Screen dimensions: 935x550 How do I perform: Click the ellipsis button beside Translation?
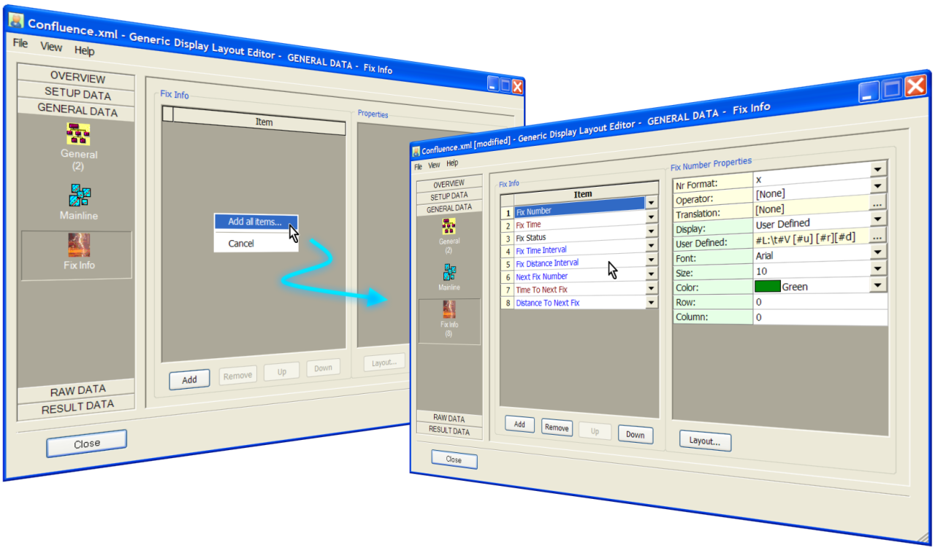(879, 202)
